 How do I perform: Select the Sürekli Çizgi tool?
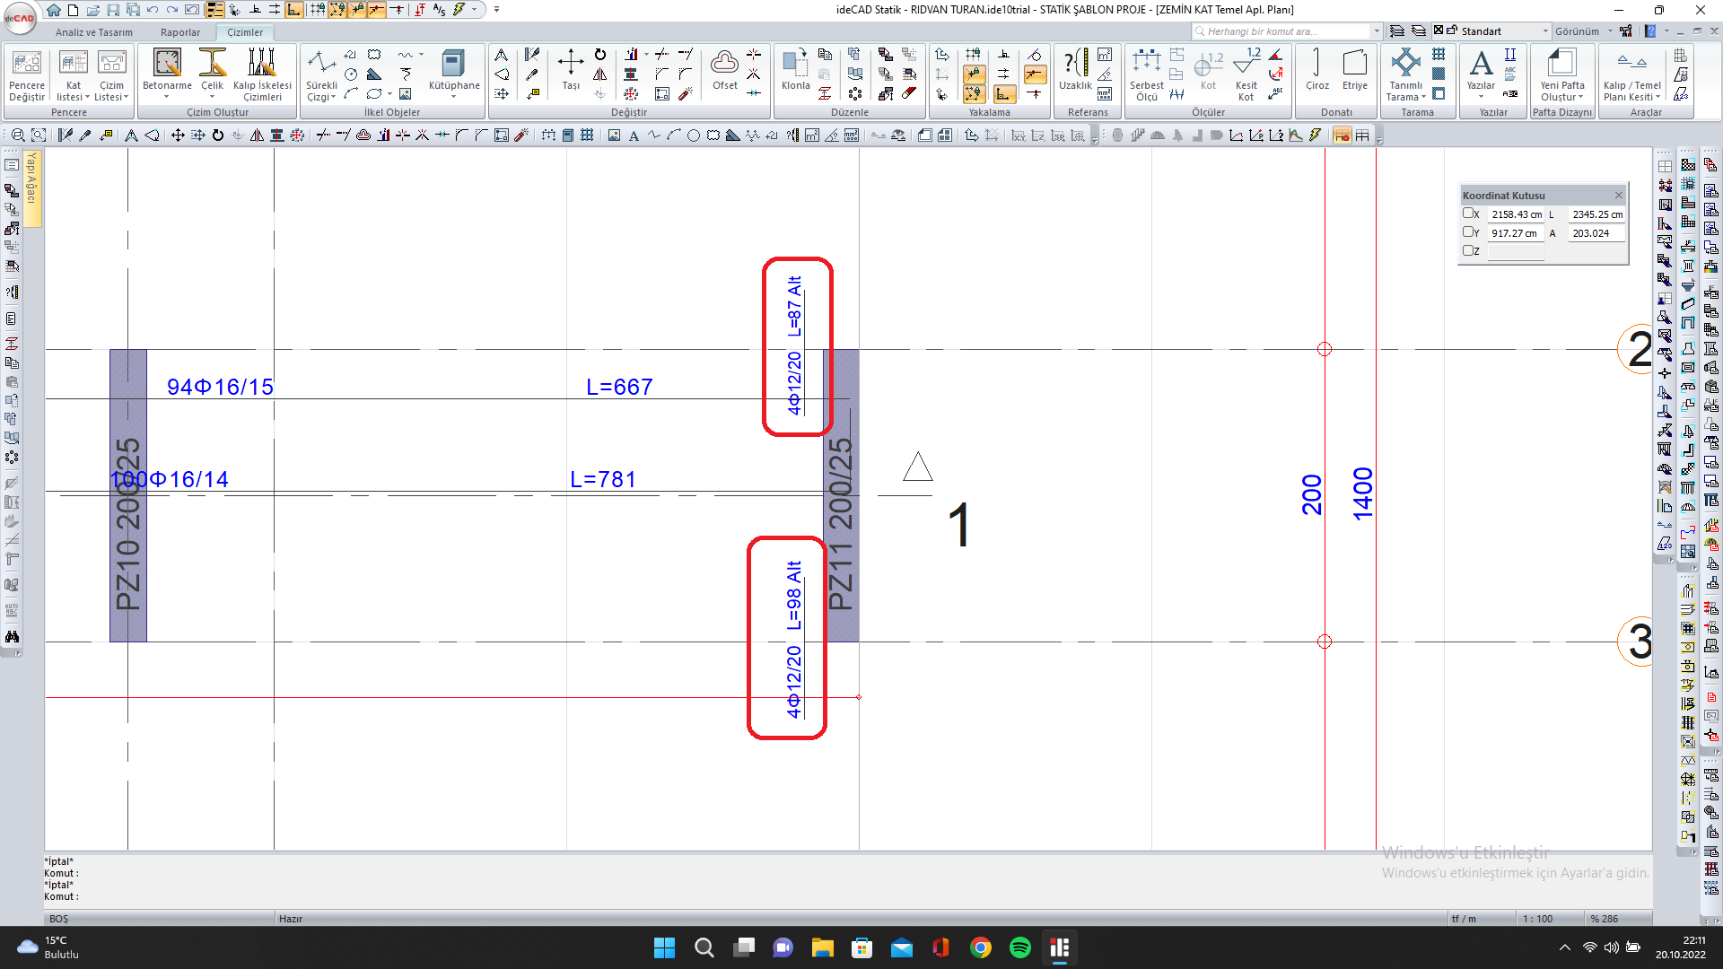(321, 75)
